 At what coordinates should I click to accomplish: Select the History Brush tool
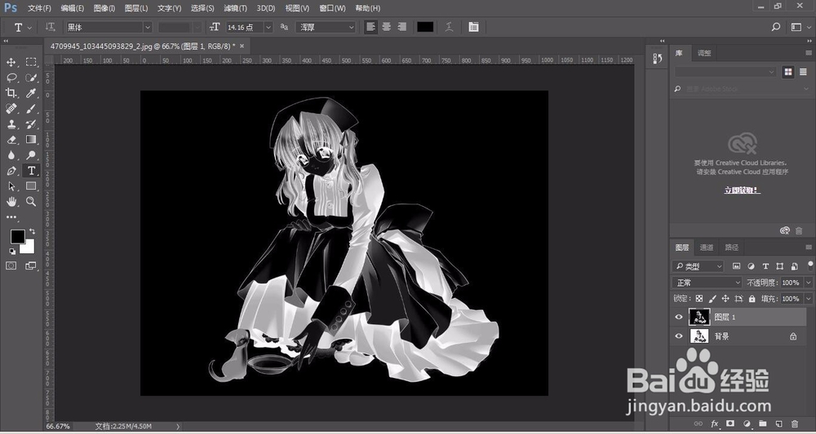[31, 124]
